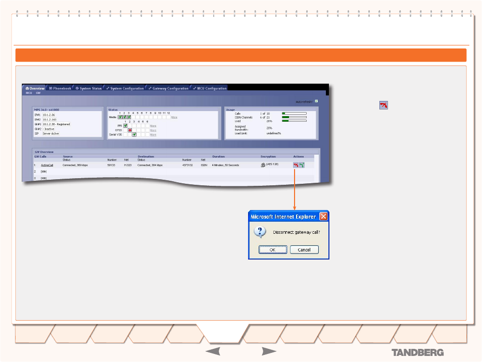Viewport: 482px width, 362px height.
Task: Click Cancel in the disconnect dialog
Action: click(304, 249)
